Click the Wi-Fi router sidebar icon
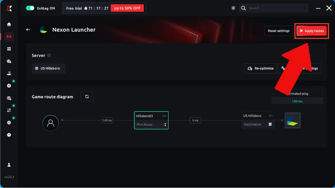The width and height of the screenshot is (335, 188). tap(9, 73)
